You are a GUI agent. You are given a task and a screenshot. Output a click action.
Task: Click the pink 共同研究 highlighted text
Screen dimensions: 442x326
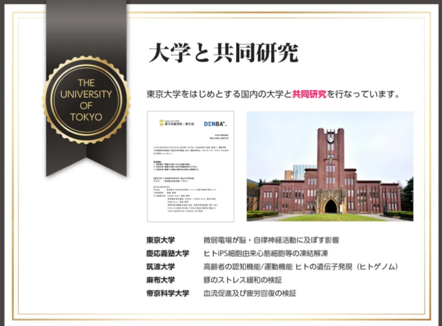[310, 92]
